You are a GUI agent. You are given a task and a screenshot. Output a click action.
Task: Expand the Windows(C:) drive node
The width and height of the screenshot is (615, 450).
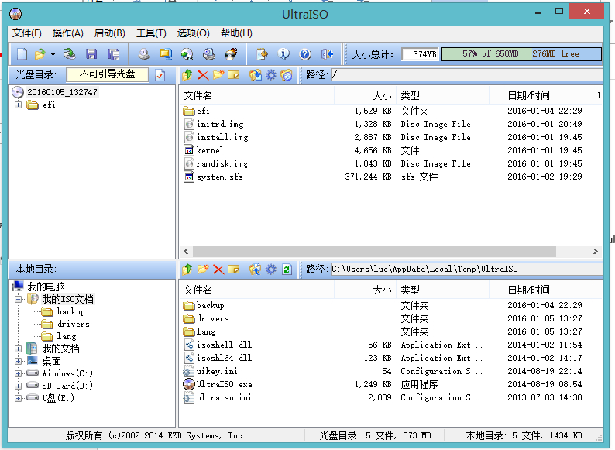point(18,373)
